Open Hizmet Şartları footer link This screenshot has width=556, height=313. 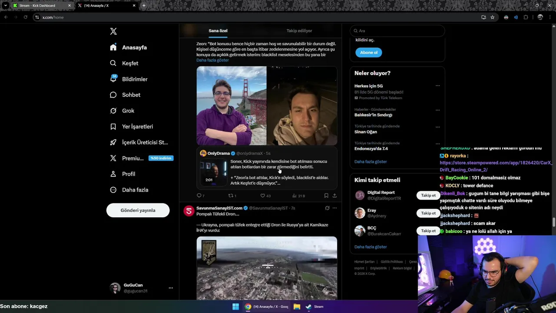tap(364, 262)
